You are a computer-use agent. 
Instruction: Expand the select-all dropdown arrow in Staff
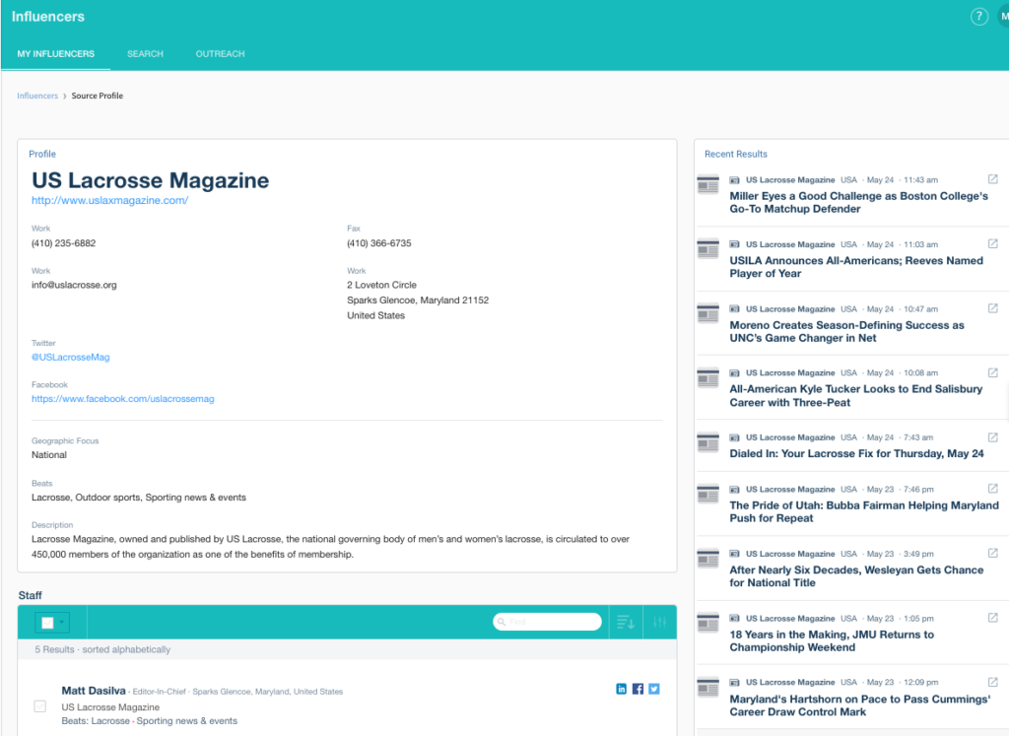click(62, 623)
